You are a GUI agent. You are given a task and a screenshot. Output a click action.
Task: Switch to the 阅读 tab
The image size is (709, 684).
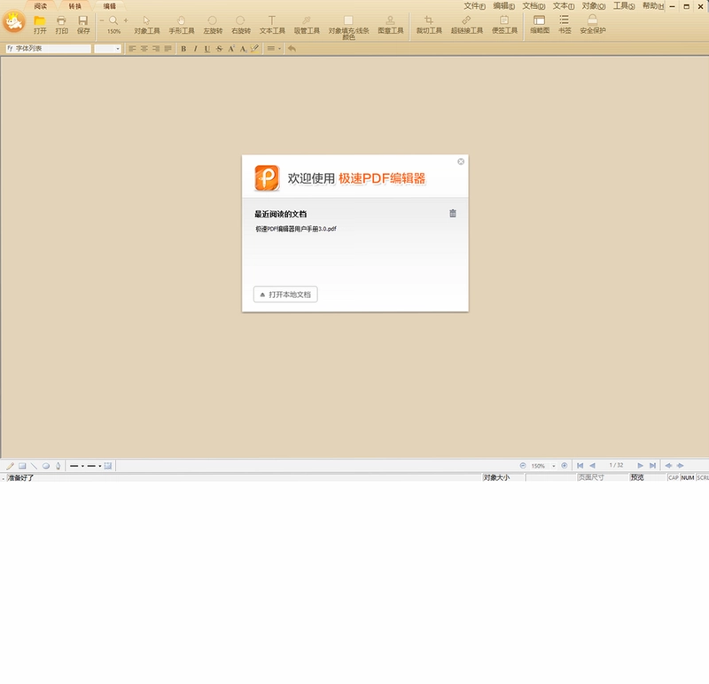pyautogui.click(x=40, y=6)
